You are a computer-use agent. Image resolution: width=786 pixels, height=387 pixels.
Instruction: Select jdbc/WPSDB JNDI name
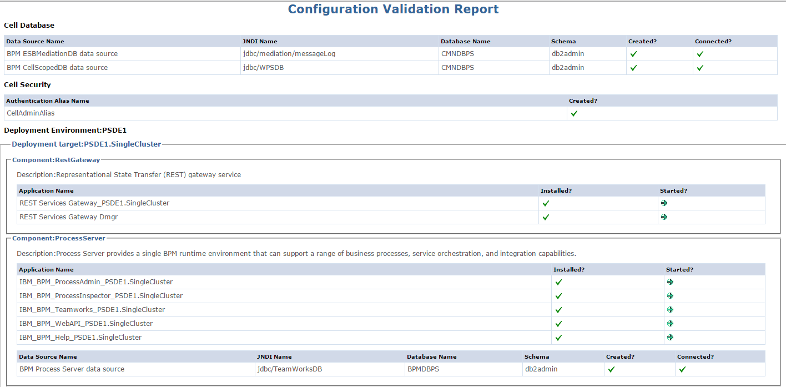point(264,68)
